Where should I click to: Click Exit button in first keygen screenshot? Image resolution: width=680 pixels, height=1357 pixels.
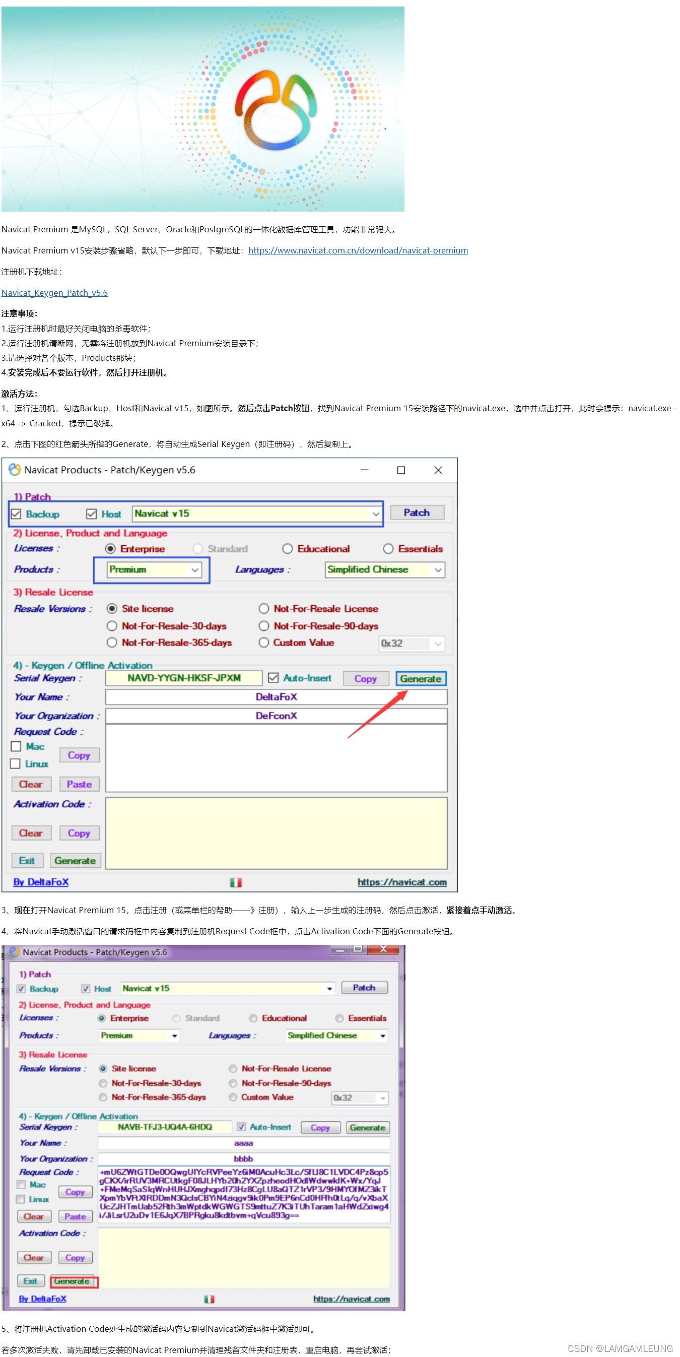click(27, 861)
